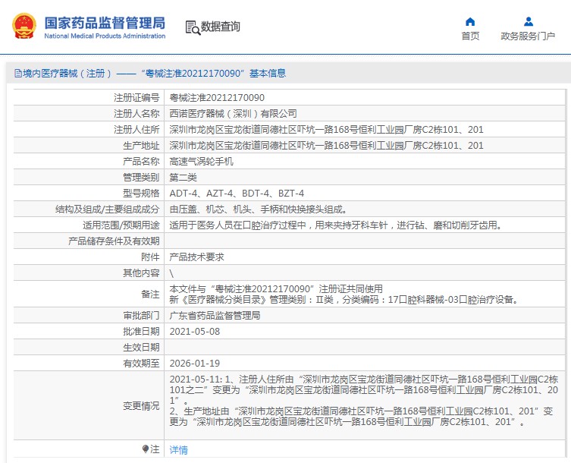Click the approval date 2021-05-08
571x463 pixels.
coord(194,332)
